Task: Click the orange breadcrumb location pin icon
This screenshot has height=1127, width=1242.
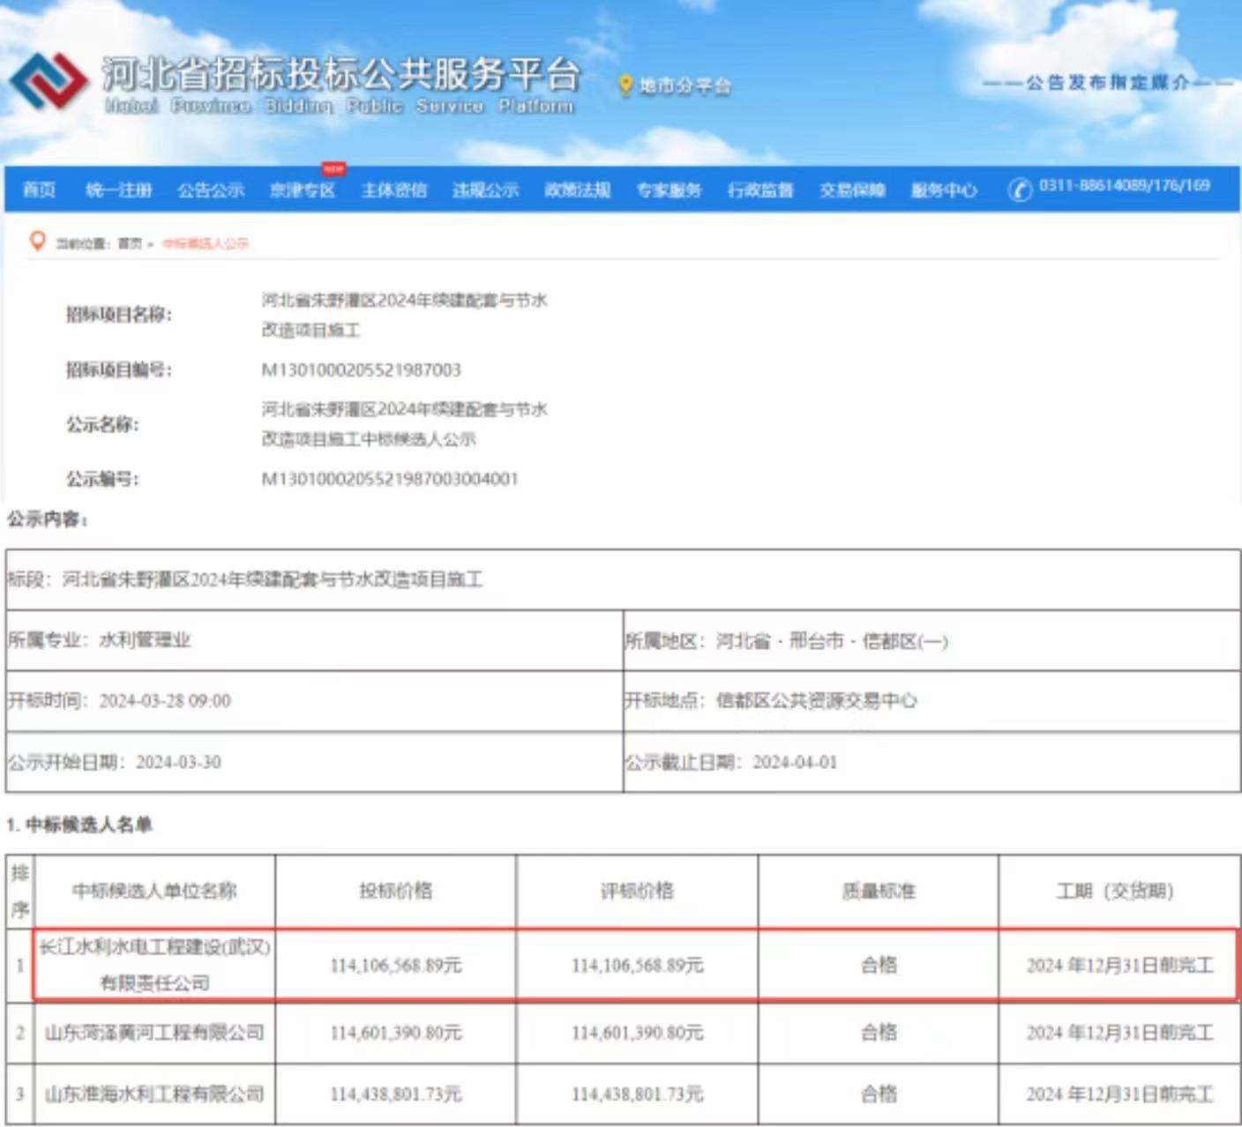Action: [37, 241]
